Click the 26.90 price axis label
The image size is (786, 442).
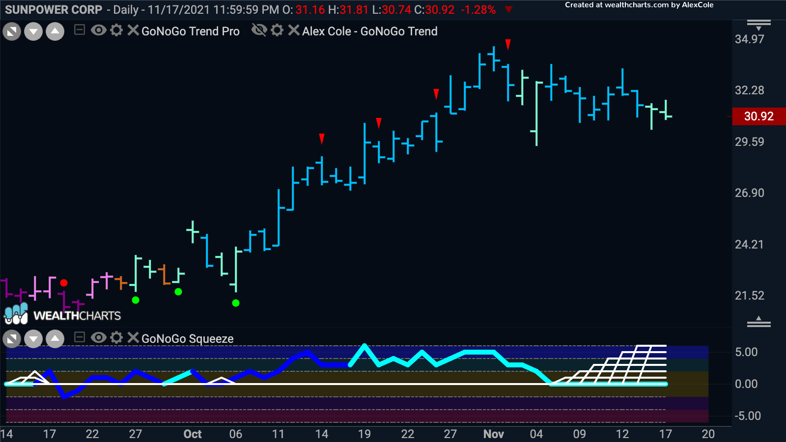tap(750, 193)
